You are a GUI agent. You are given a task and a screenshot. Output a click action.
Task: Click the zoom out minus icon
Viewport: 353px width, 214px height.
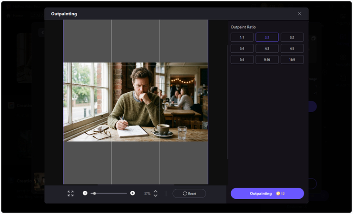click(x=85, y=193)
